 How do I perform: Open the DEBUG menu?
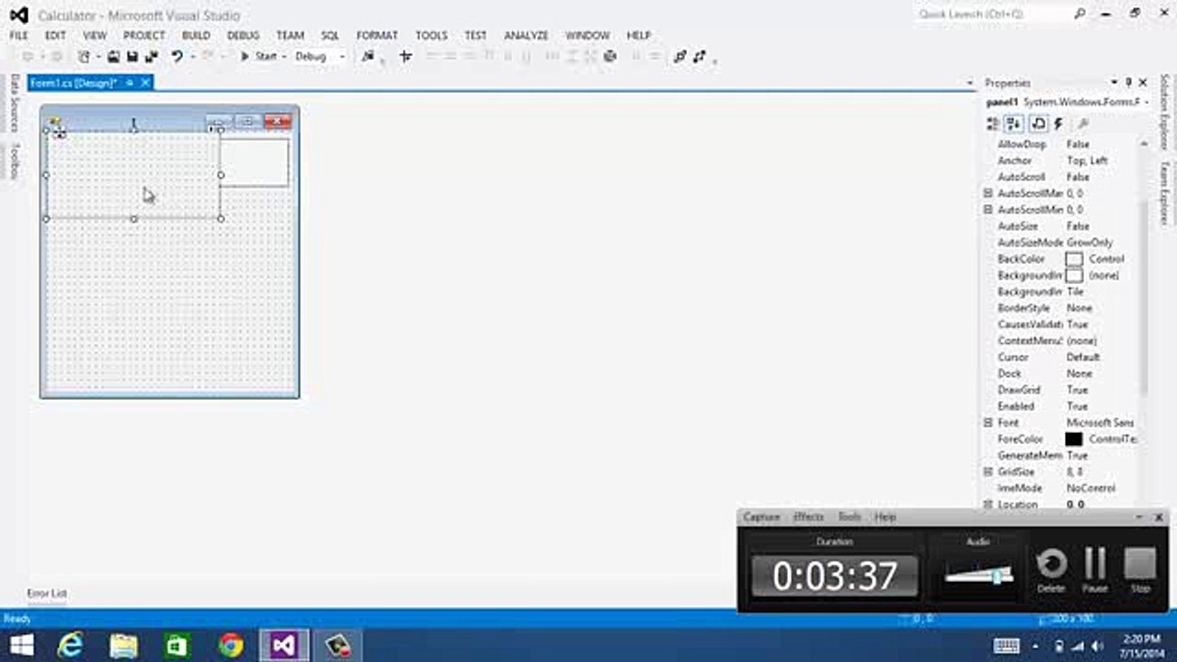[243, 35]
